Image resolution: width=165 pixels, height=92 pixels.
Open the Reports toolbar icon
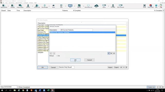79,6
